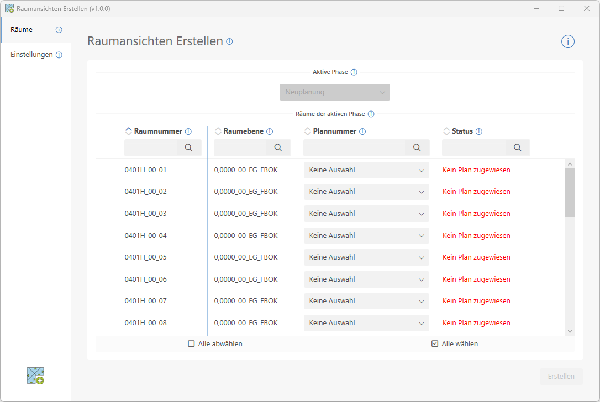
Task: Expand Plannummer dropdown for room 0401H_00_05
Action: coord(366,257)
